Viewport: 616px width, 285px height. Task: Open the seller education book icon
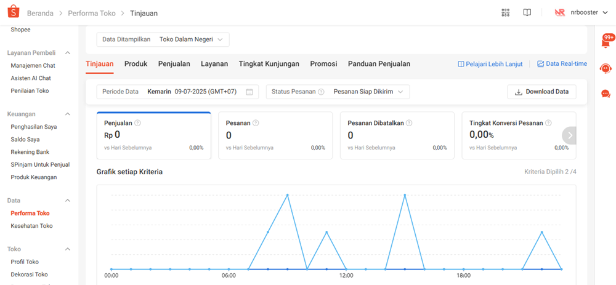[x=527, y=13]
